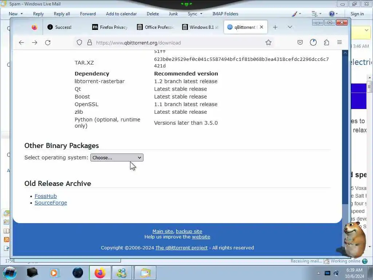Open Contacts book icon in Live Mail sidebar
Viewport: 373px width, 280px height.
point(7,231)
